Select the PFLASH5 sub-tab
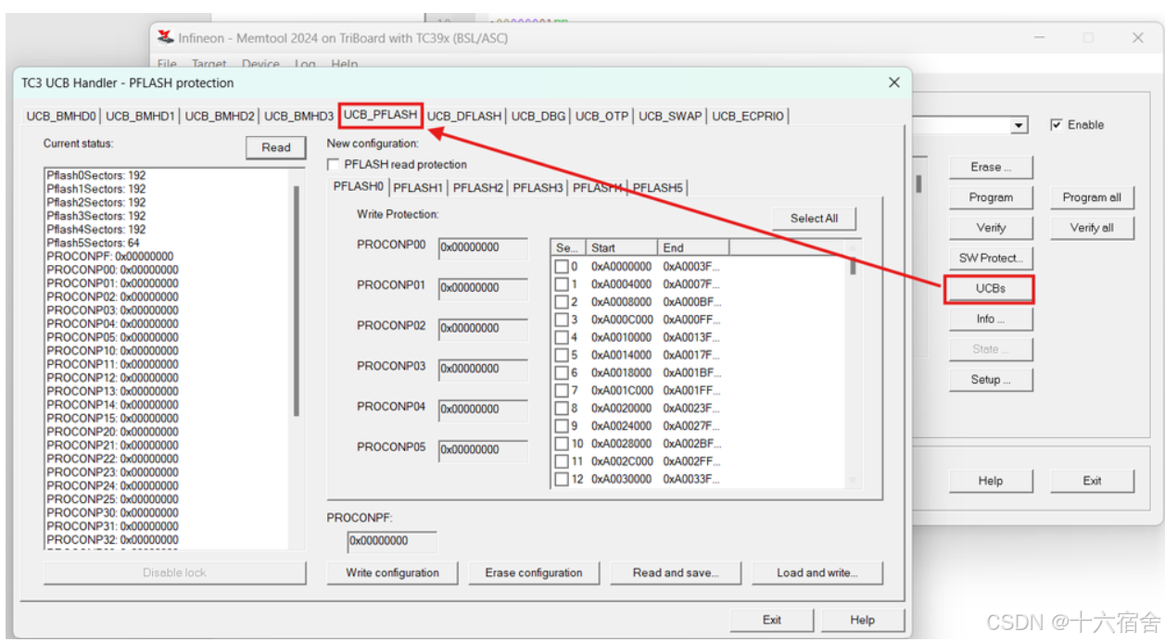Screen dimensions: 1165x642 pyautogui.click(x=658, y=187)
